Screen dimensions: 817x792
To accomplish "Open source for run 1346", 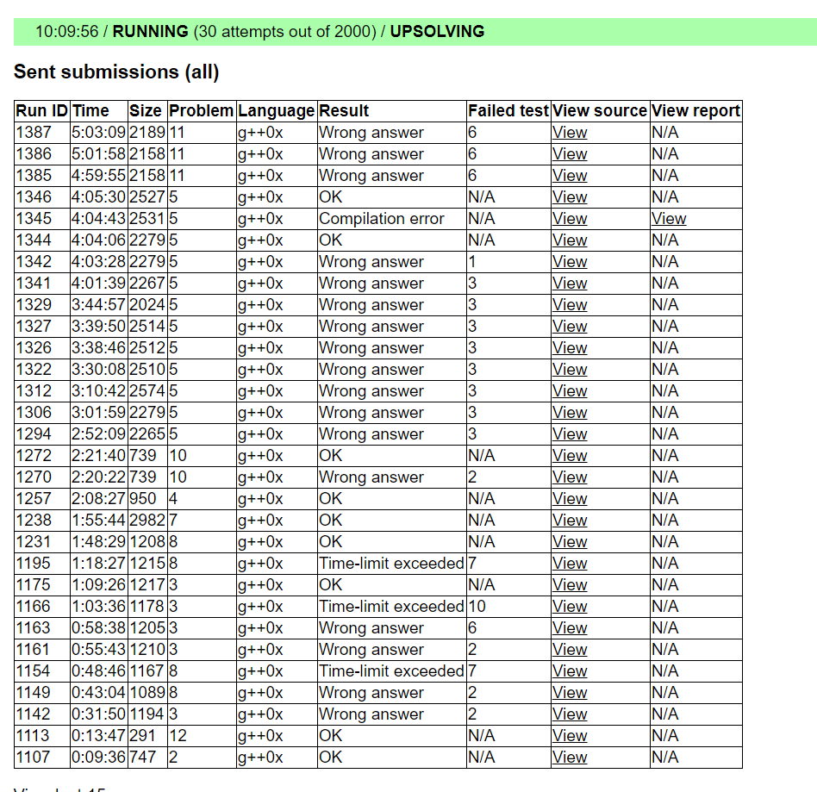I will [x=570, y=197].
